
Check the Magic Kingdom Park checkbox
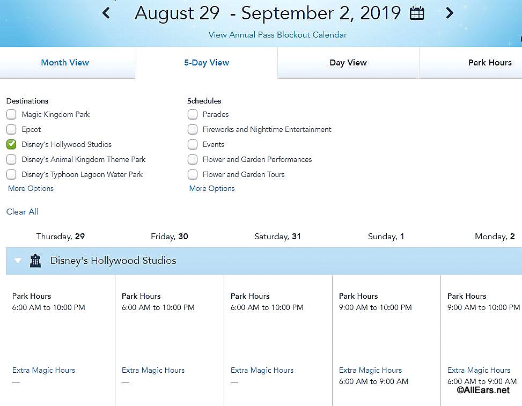click(11, 114)
